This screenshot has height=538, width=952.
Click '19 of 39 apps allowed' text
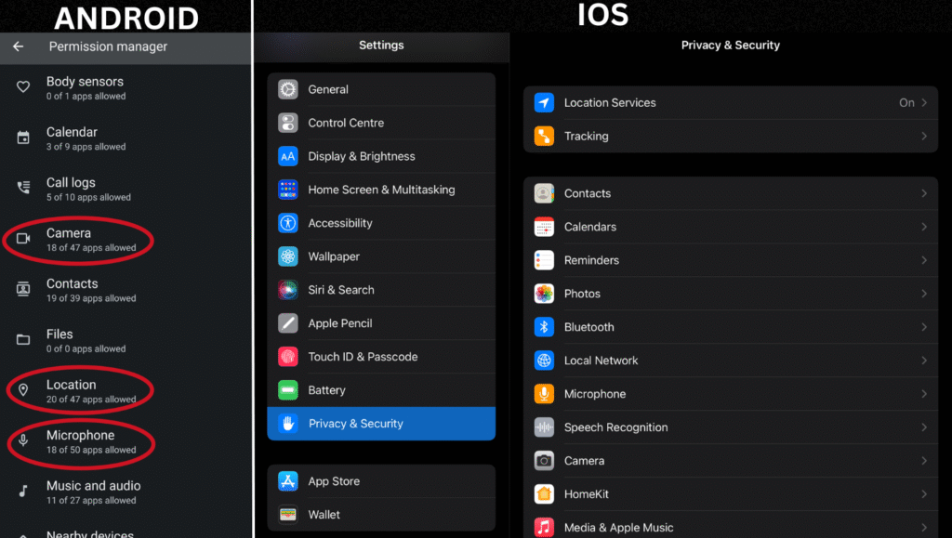(x=91, y=298)
